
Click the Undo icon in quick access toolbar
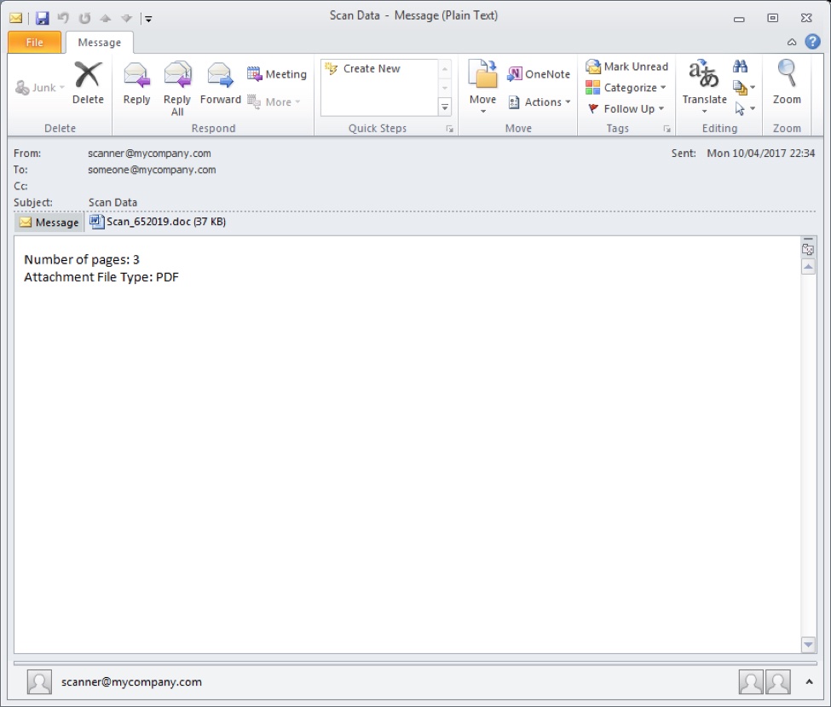tap(64, 18)
